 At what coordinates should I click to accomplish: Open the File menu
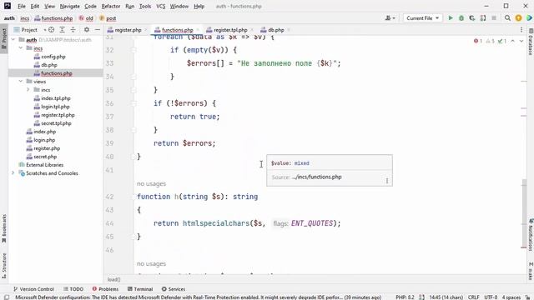click(x=22, y=6)
